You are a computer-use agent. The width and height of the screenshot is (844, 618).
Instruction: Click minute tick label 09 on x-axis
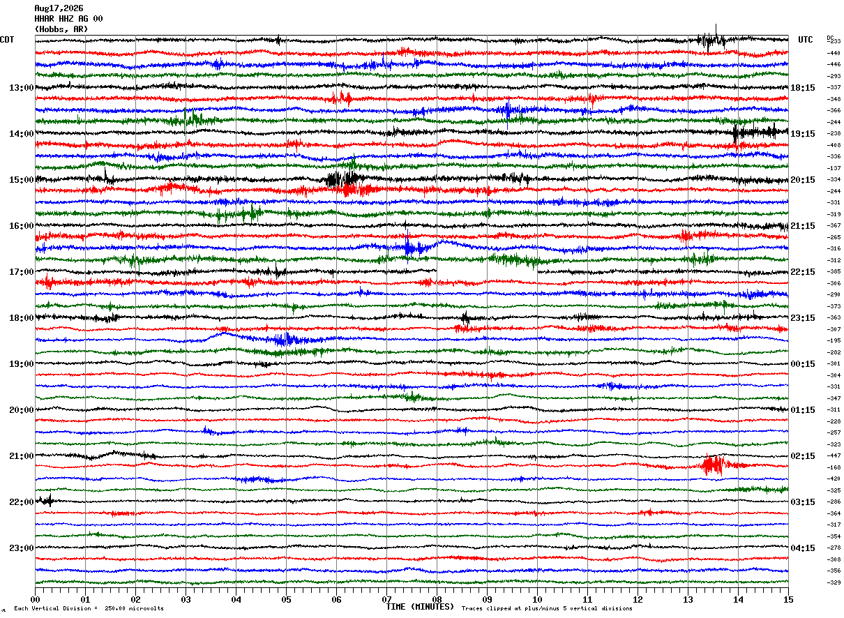[487, 599]
